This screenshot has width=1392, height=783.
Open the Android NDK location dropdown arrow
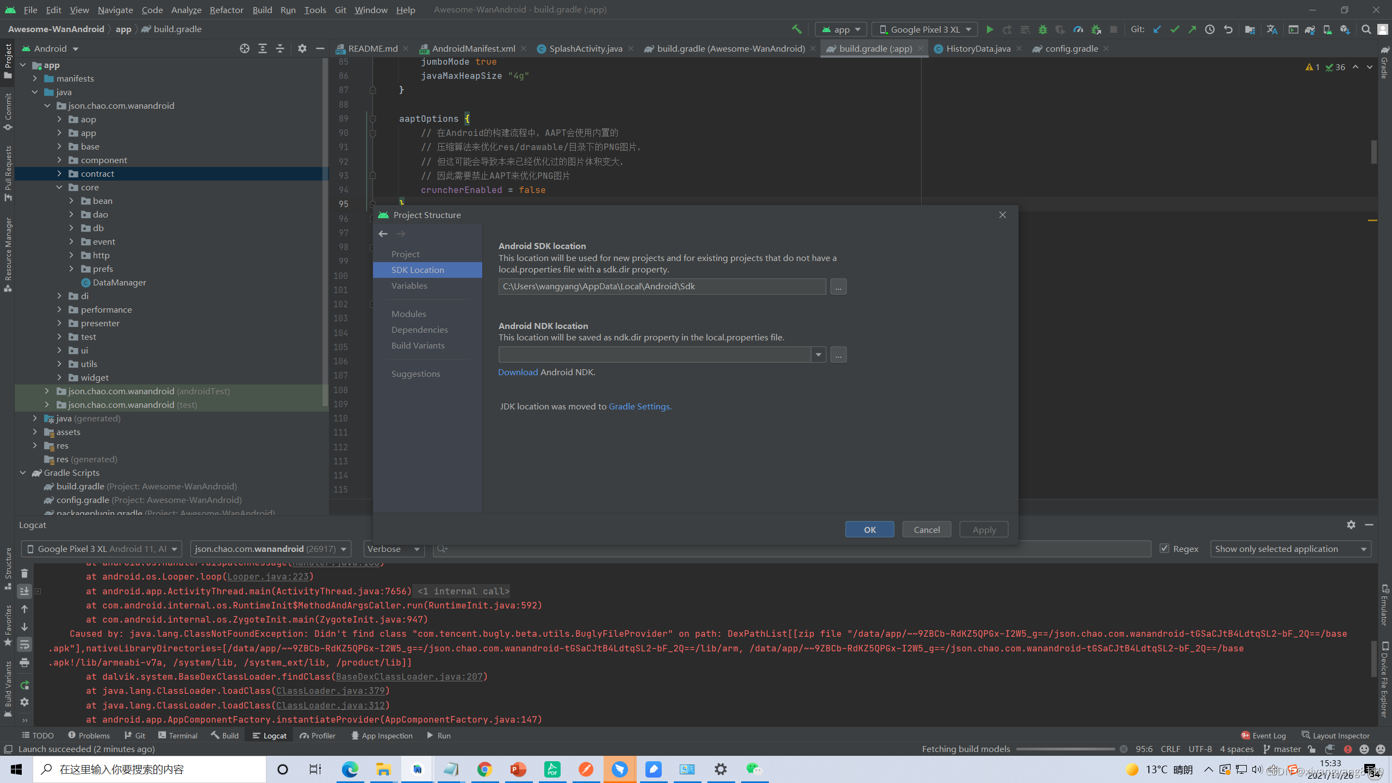[818, 355]
